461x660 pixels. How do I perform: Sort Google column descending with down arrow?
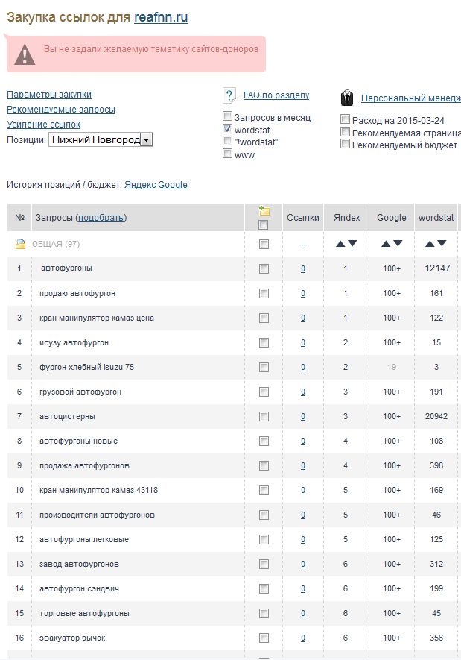(398, 243)
